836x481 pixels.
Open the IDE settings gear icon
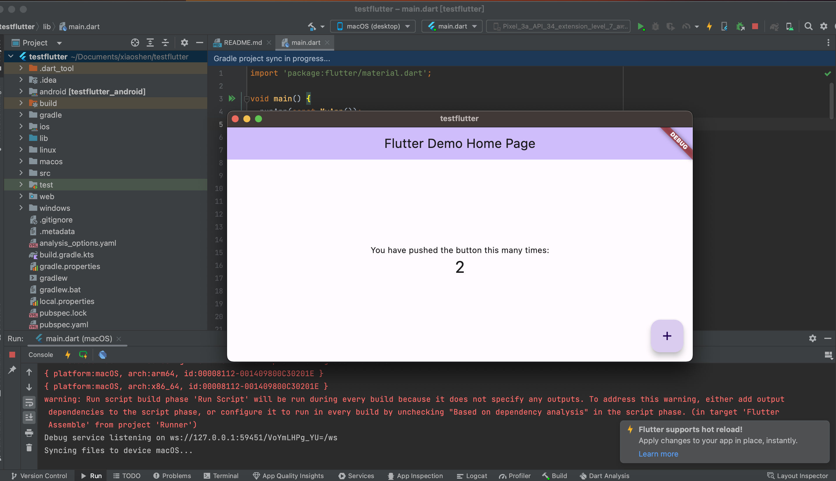pyautogui.click(x=824, y=26)
